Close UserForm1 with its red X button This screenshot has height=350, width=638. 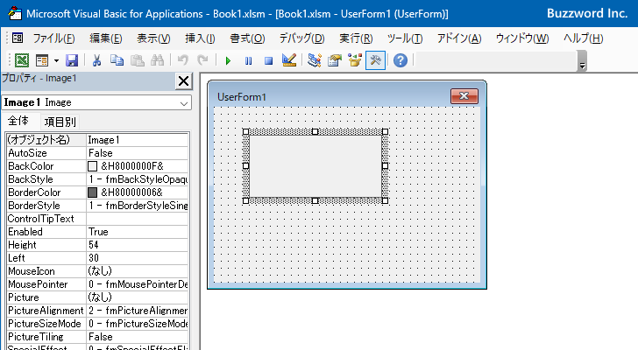pos(464,96)
